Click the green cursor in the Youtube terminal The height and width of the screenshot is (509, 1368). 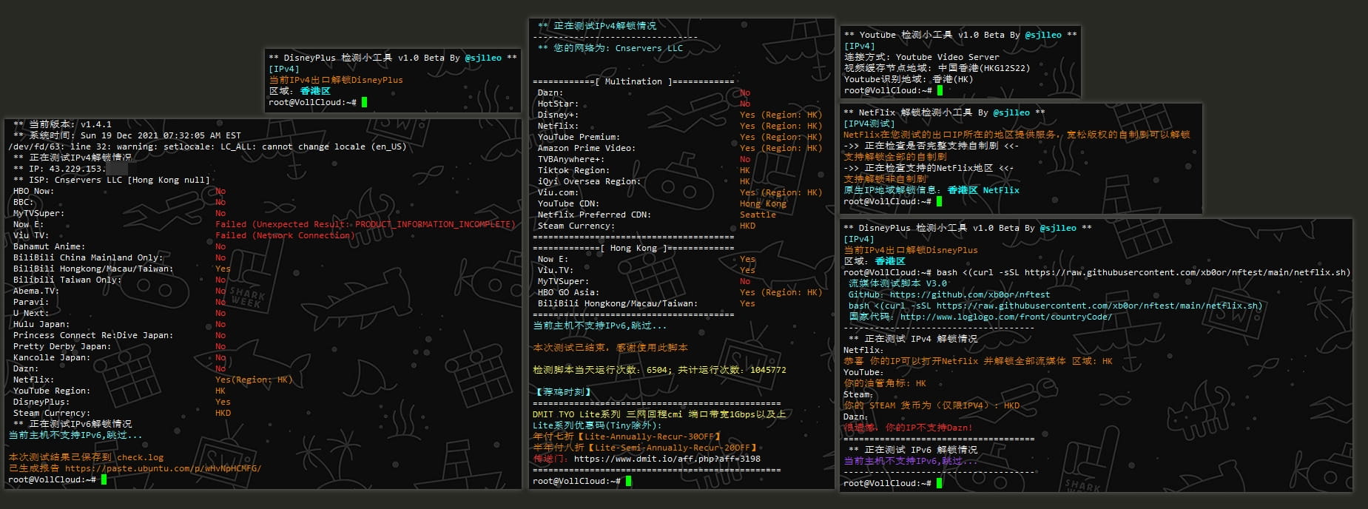(940, 90)
